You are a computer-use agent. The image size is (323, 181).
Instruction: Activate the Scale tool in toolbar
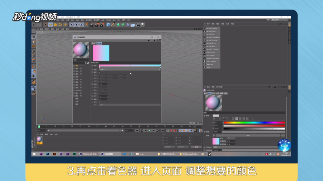pos(55,25)
